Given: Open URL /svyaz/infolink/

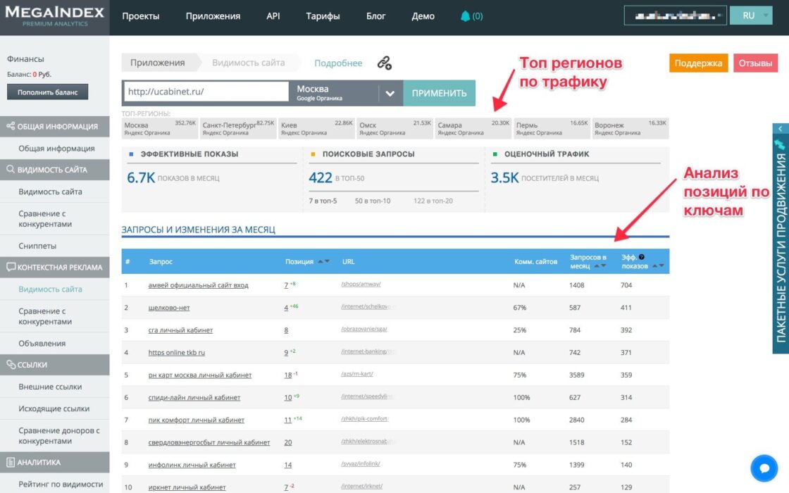Looking at the screenshot, I should pyautogui.click(x=360, y=464).
